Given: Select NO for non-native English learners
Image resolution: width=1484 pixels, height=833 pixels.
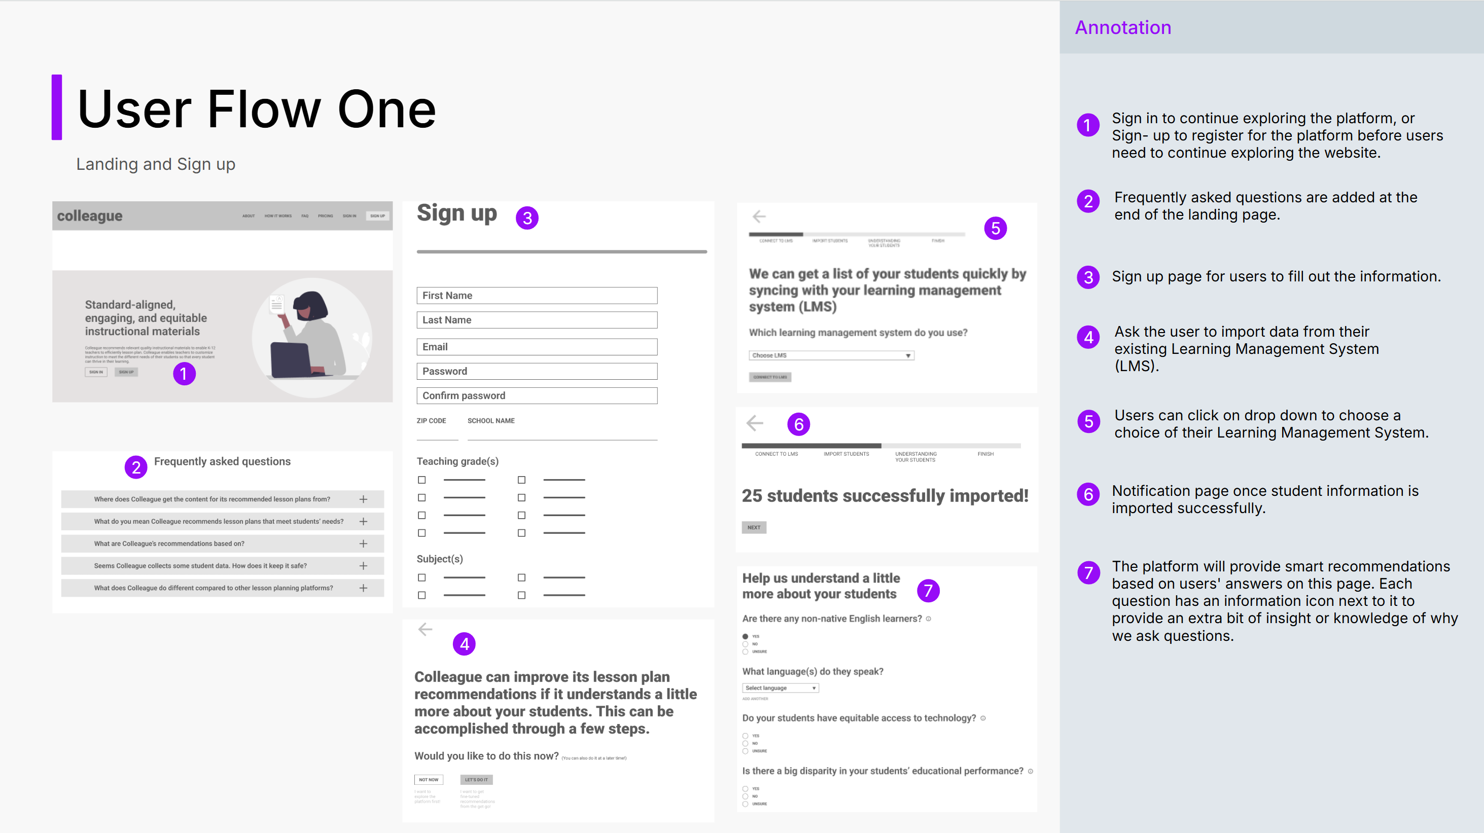Looking at the screenshot, I should 745,644.
